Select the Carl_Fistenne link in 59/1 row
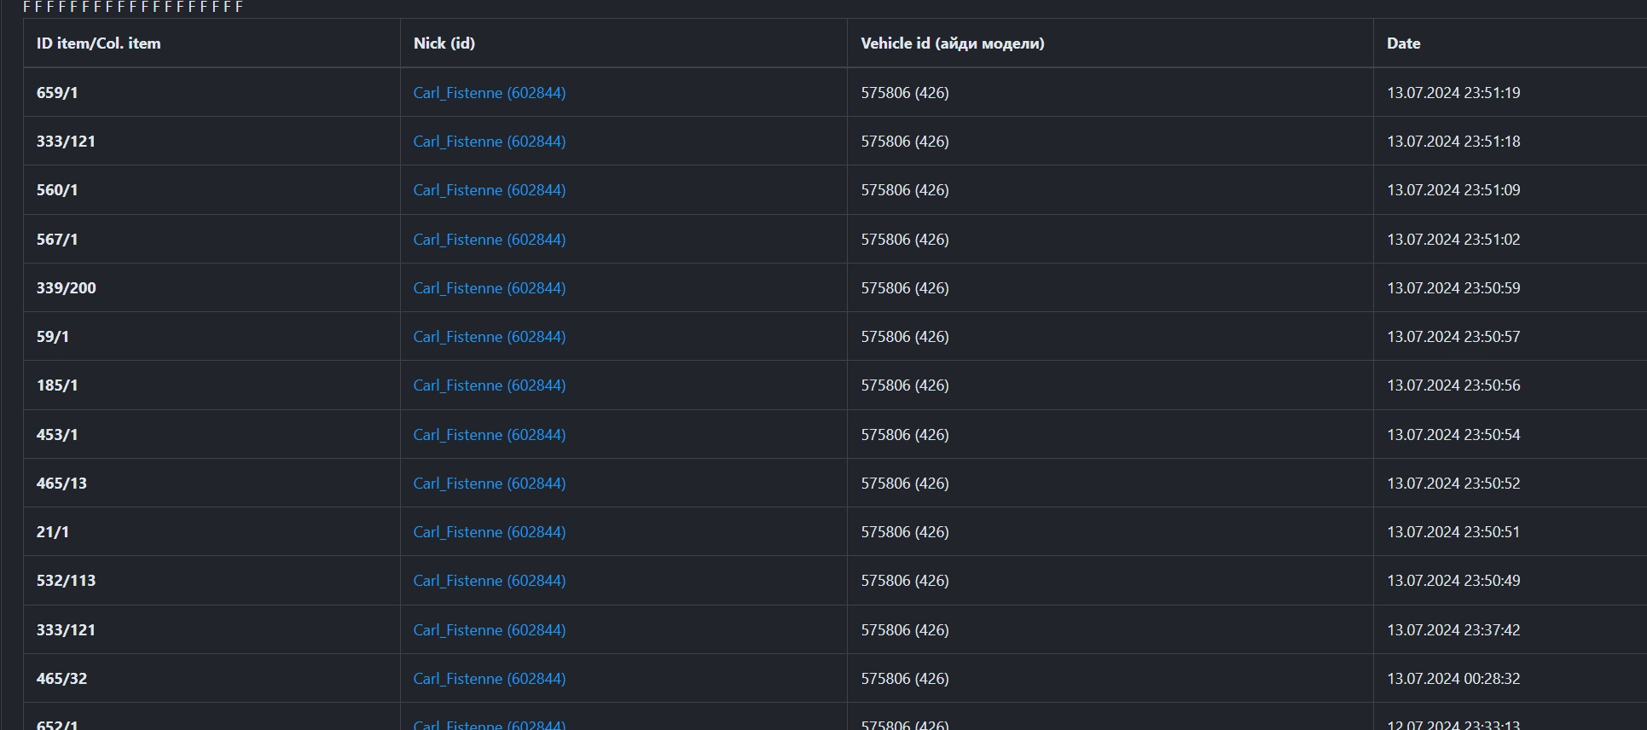This screenshot has height=730, width=1647. click(x=489, y=337)
